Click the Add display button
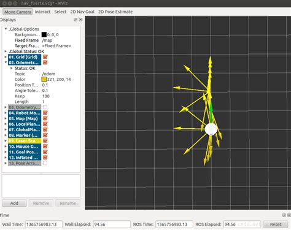 tap(14, 203)
